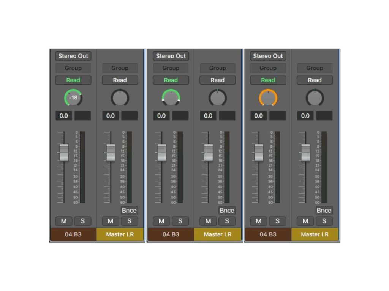Click the pan knob showing -18
Viewport: 389px width, 291px height.
coord(73,98)
